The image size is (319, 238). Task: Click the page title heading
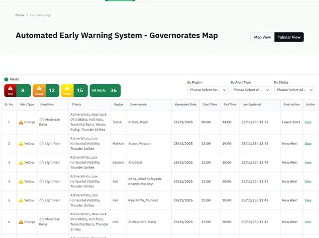(117, 36)
